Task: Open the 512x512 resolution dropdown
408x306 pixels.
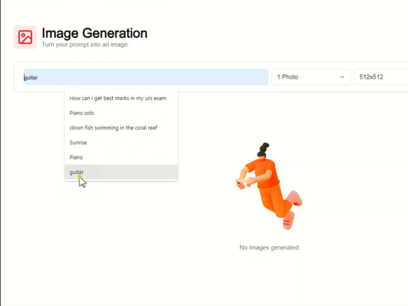Action: click(381, 77)
